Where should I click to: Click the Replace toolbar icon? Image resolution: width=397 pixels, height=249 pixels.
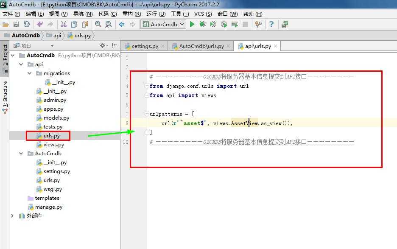point(108,24)
